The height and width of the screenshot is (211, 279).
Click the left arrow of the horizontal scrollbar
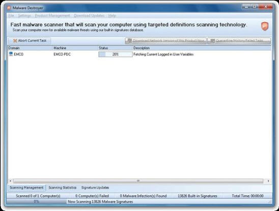pyautogui.click(x=10, y=181)
